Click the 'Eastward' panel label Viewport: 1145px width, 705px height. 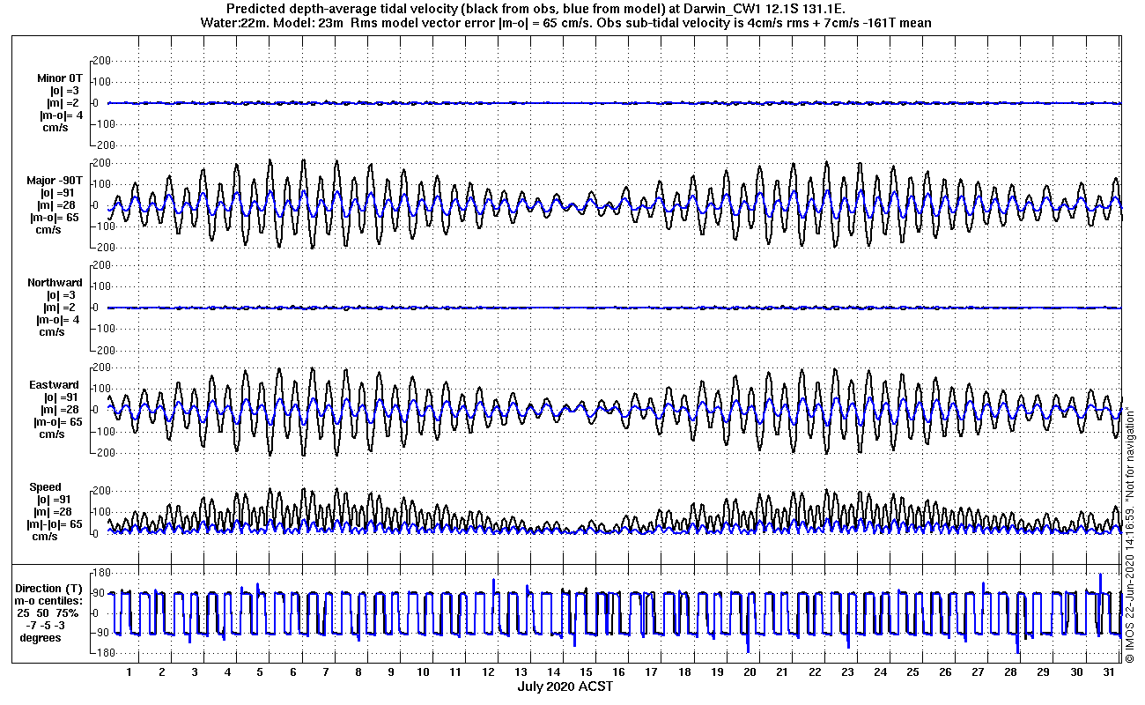click(55, 385)
